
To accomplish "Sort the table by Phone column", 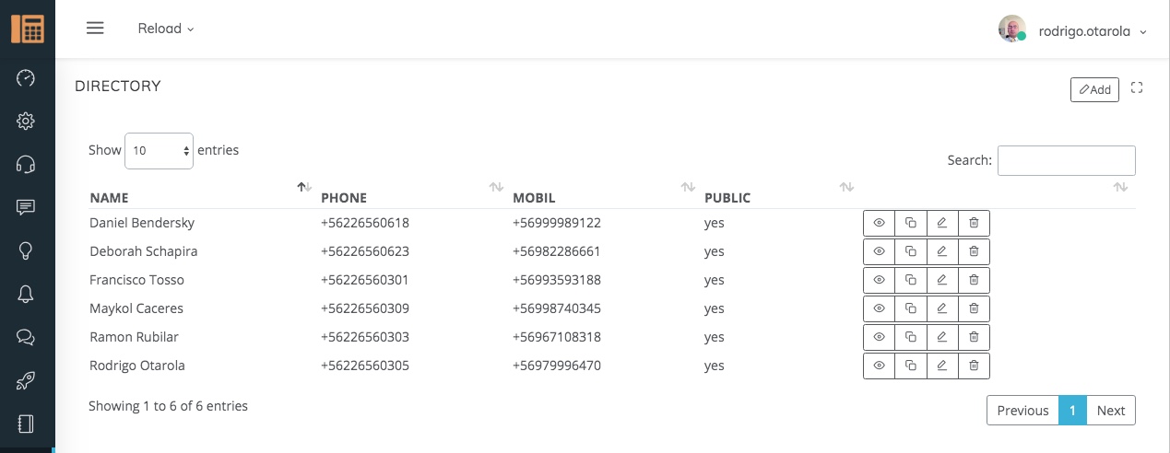I will [344, 197].
